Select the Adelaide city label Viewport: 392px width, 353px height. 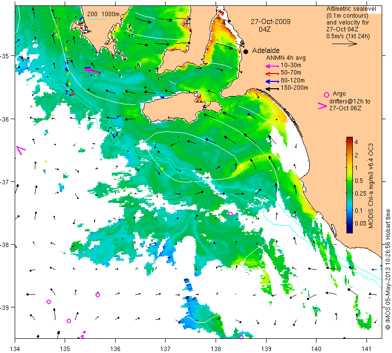tap(266, 50)
